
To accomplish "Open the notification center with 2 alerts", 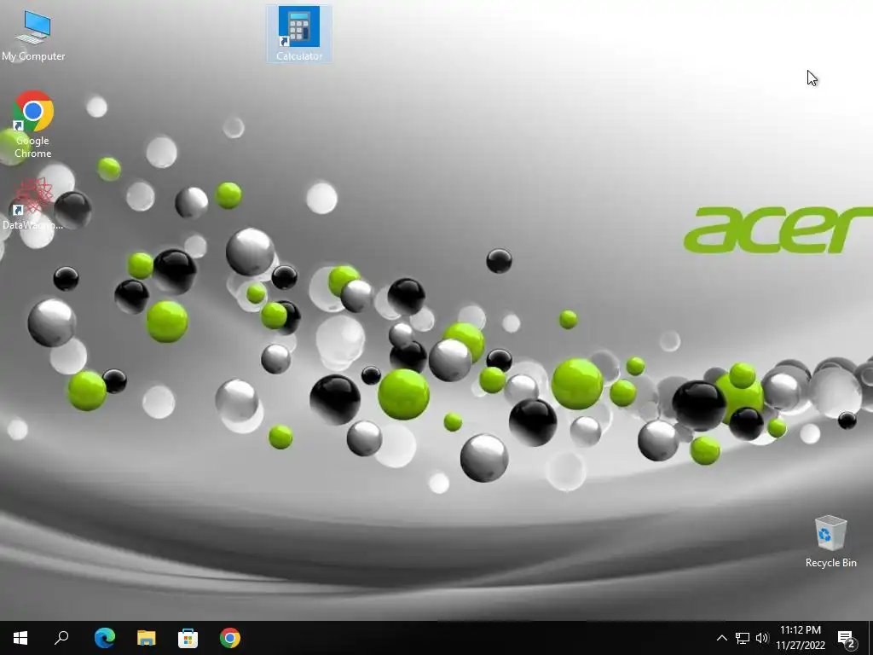I will point(847,638).
